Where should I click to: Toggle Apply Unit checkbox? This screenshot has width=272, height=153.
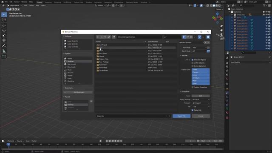point(193,110)
